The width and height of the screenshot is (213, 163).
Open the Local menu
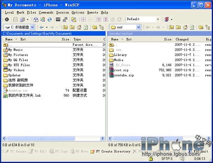coord(9,12)
